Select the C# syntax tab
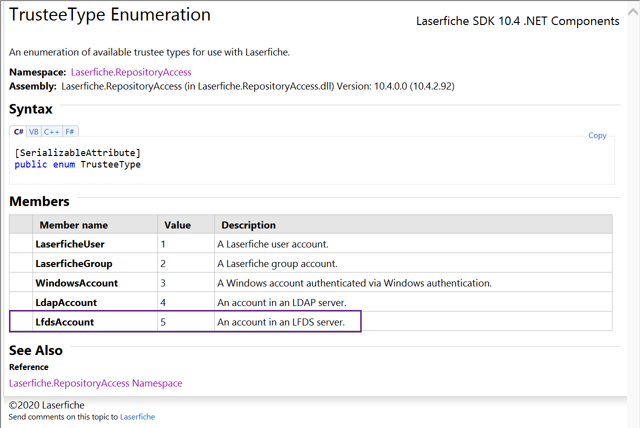 tap(18, 131)
